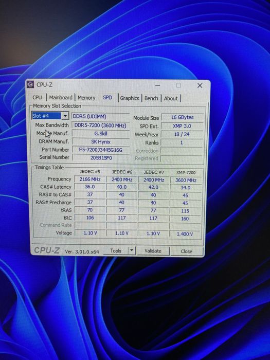Click the 16 GBytes module size value
The width and height of the screenshot is (270, 360).
coord(182,117)
